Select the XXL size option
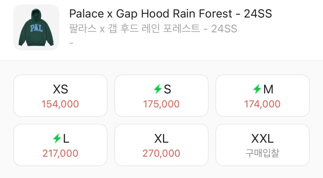This screenshot has width=323, height=178. coord(262,145)
